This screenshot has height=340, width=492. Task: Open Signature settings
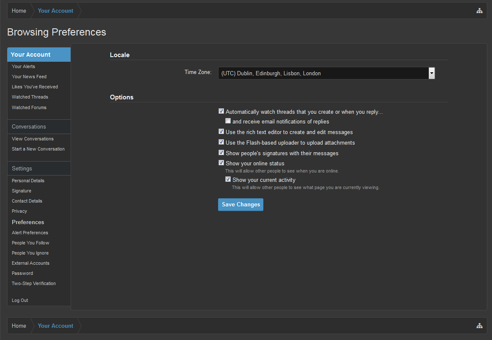tap(22, 191)
